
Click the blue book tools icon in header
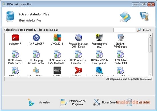tap(126, 17)
